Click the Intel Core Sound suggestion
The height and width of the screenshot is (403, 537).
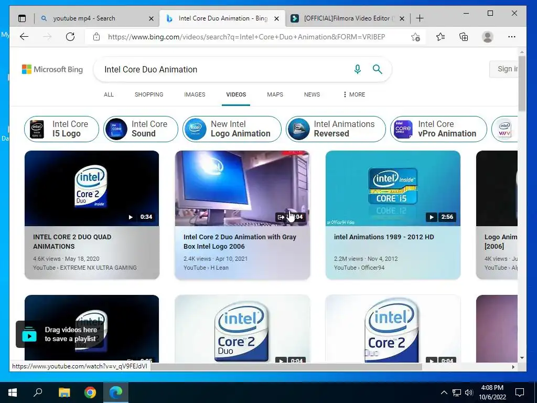click(x=141, y=129)
